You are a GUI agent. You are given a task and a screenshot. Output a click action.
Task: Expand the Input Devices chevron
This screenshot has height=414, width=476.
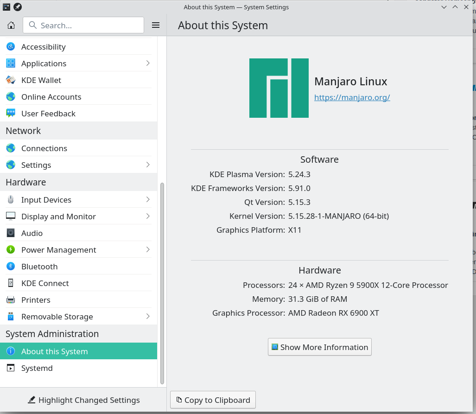pos(148,199)
